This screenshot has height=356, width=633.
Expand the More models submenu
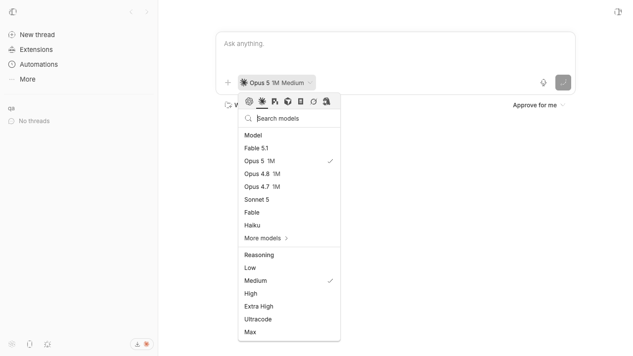pos(289,238)
